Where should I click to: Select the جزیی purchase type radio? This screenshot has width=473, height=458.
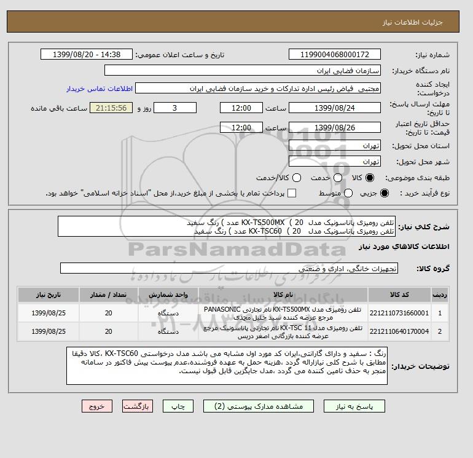pos(385,193)
